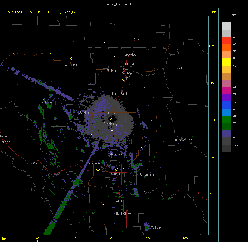Screen dimensions: 248x242
Task: Click the purple 10 dBZ legend swatch
Action: (226, 134)
